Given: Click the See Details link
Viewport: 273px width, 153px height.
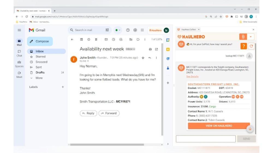Looking at the screenshot, I should pos(192,77).
